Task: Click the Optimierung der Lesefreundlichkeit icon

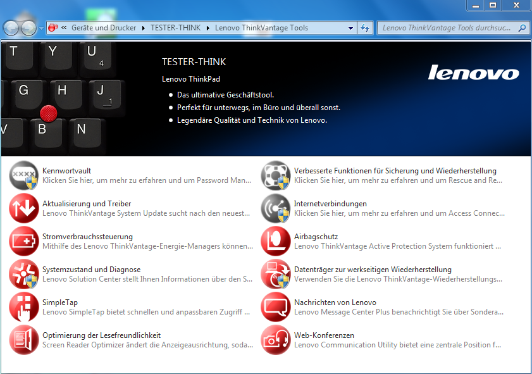Action: tap(24, 340)
